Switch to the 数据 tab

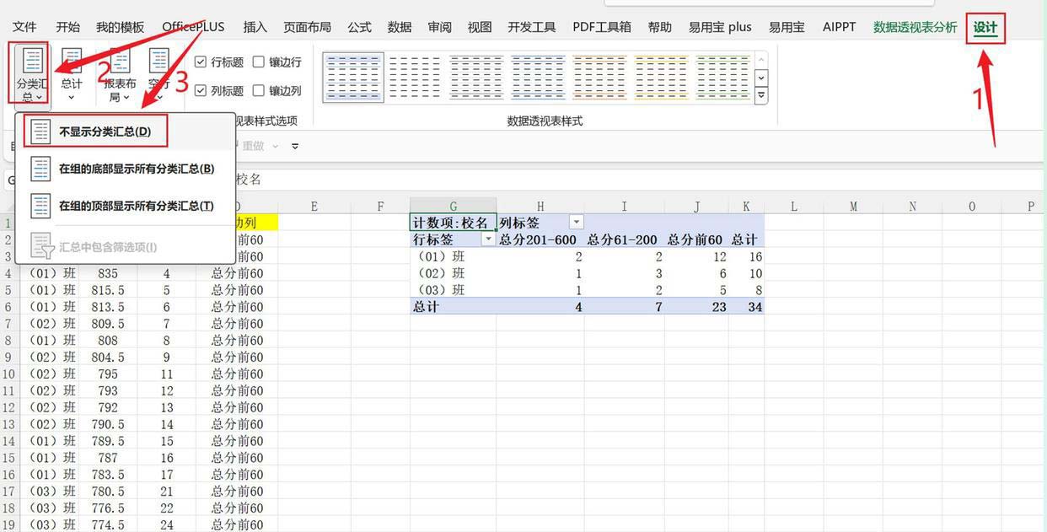[x=400, y=27]
